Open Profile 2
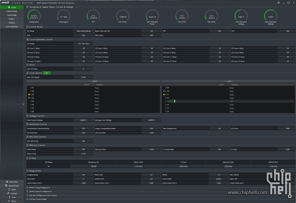296x203 pixels. point(12,23)
